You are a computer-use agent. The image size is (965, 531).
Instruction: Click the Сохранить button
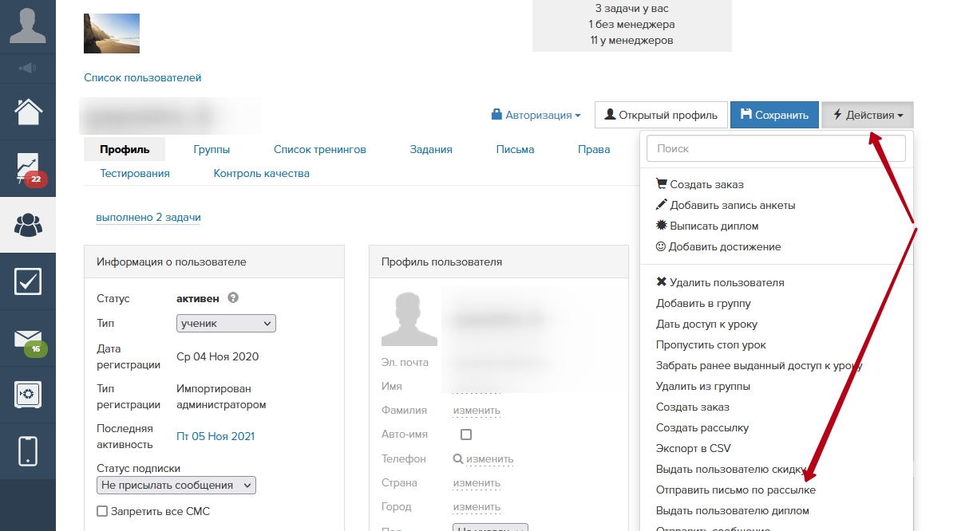point(774,115)
